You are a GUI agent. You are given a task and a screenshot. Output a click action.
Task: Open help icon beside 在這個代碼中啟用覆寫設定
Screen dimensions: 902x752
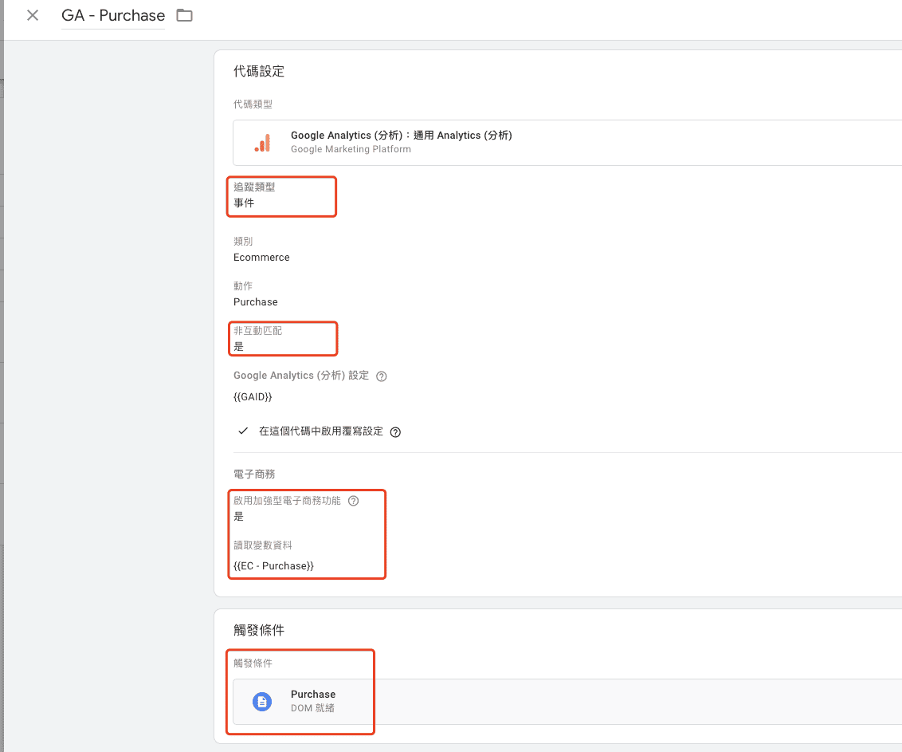tap(395, 432)
